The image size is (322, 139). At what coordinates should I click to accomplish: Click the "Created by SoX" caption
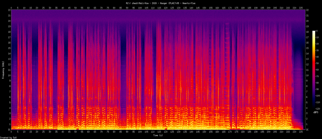click(9, 138)
